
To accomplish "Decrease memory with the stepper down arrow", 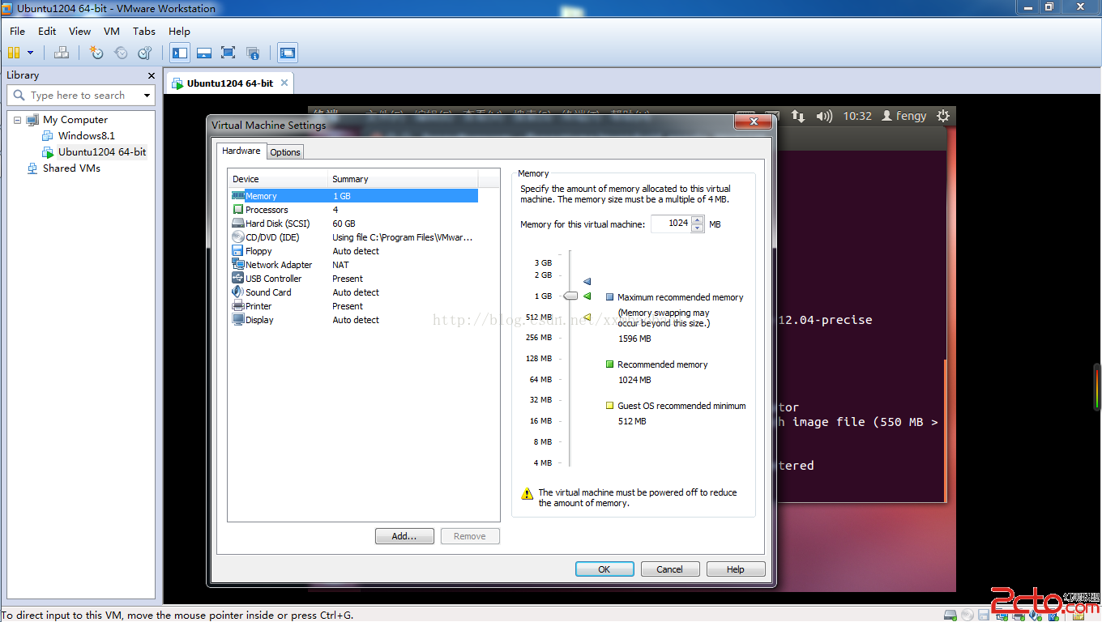I will (x=698, y=228).
